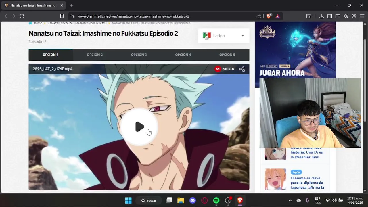Image resolution: width=368 pixels, height=207 pixels.
Task: Open Spotify from taskbar
Action: (216, 200)
